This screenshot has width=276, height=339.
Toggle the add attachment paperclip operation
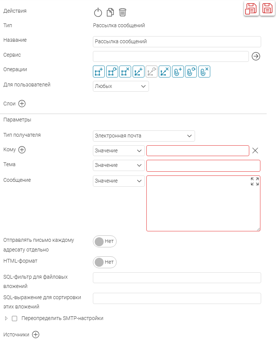pyautogui.click(x=178, y=72)
